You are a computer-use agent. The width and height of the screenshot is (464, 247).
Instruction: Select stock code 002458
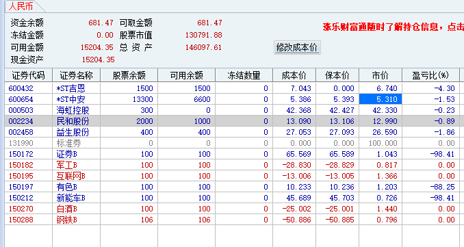tap(21, 132)
